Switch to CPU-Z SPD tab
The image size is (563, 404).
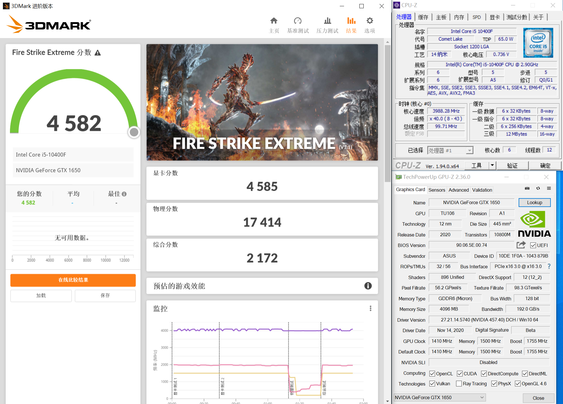(477, 17)
